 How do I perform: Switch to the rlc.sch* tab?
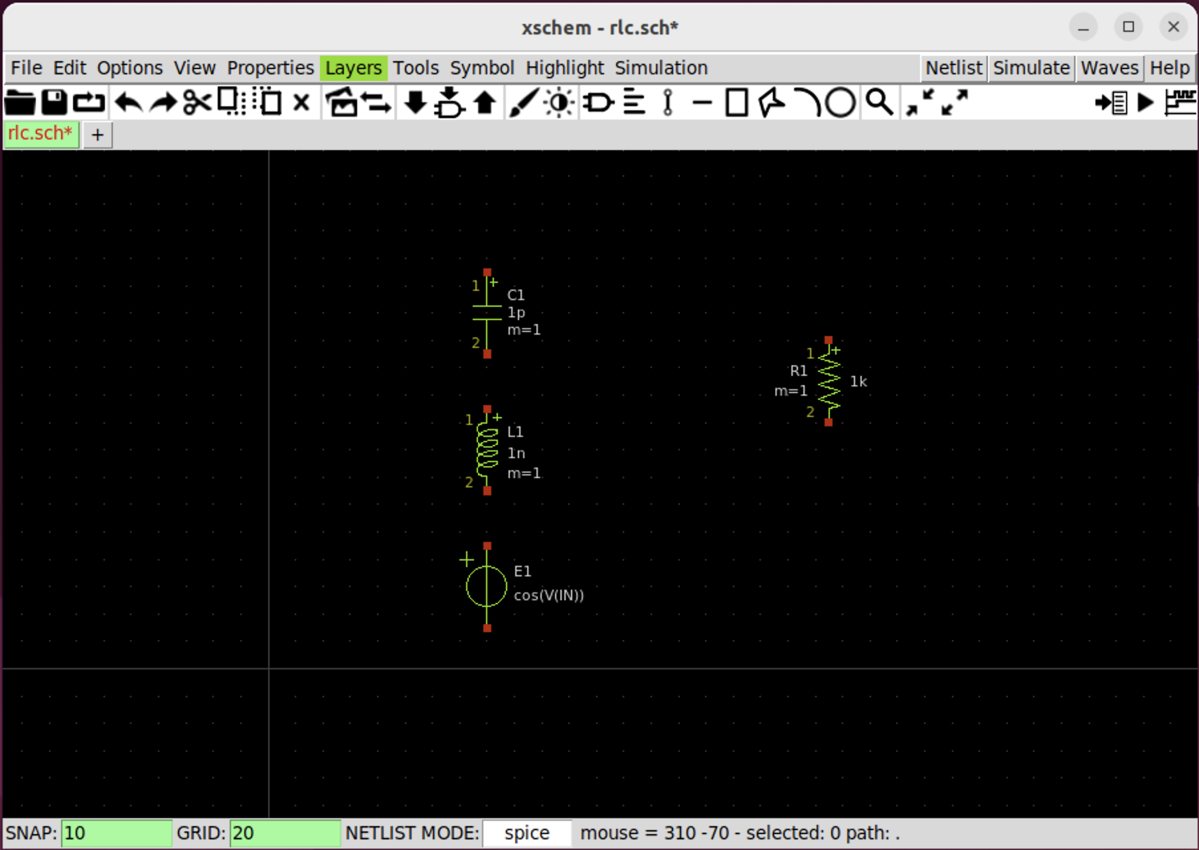[x=40, y=134]
